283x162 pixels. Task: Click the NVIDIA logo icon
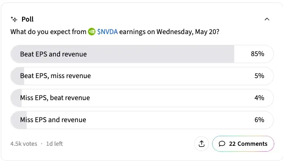pos(92,32)
